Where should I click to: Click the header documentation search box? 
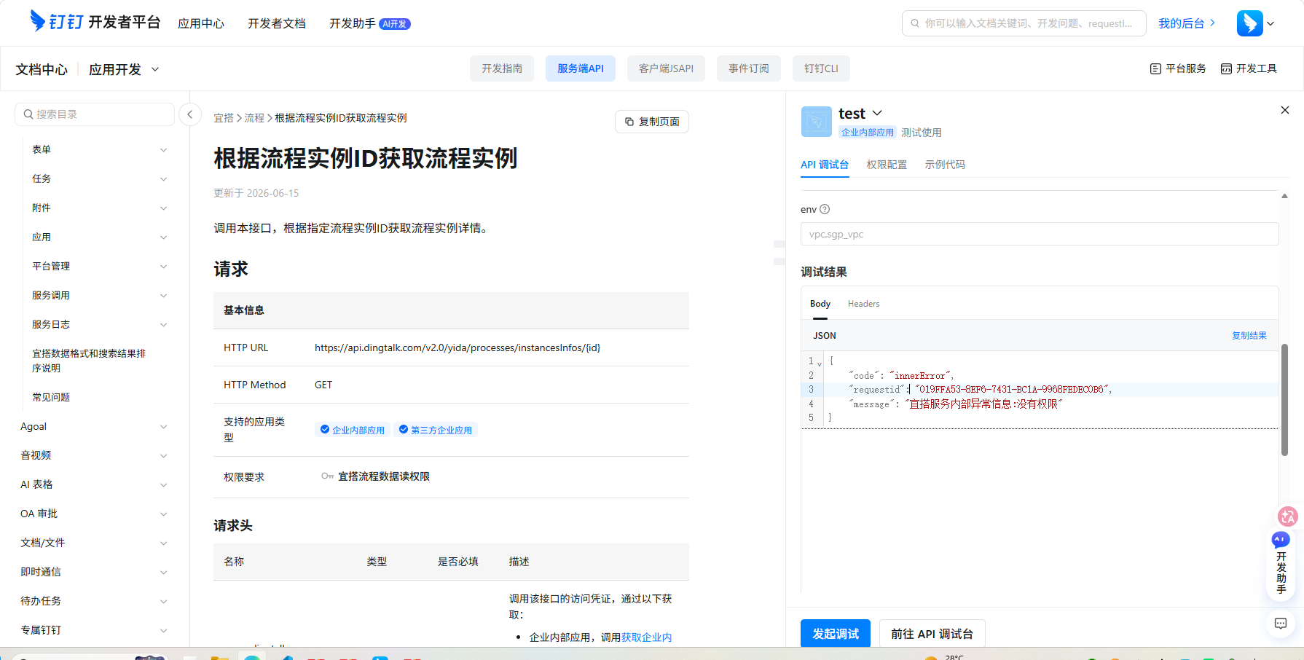tap(1024, 23)
